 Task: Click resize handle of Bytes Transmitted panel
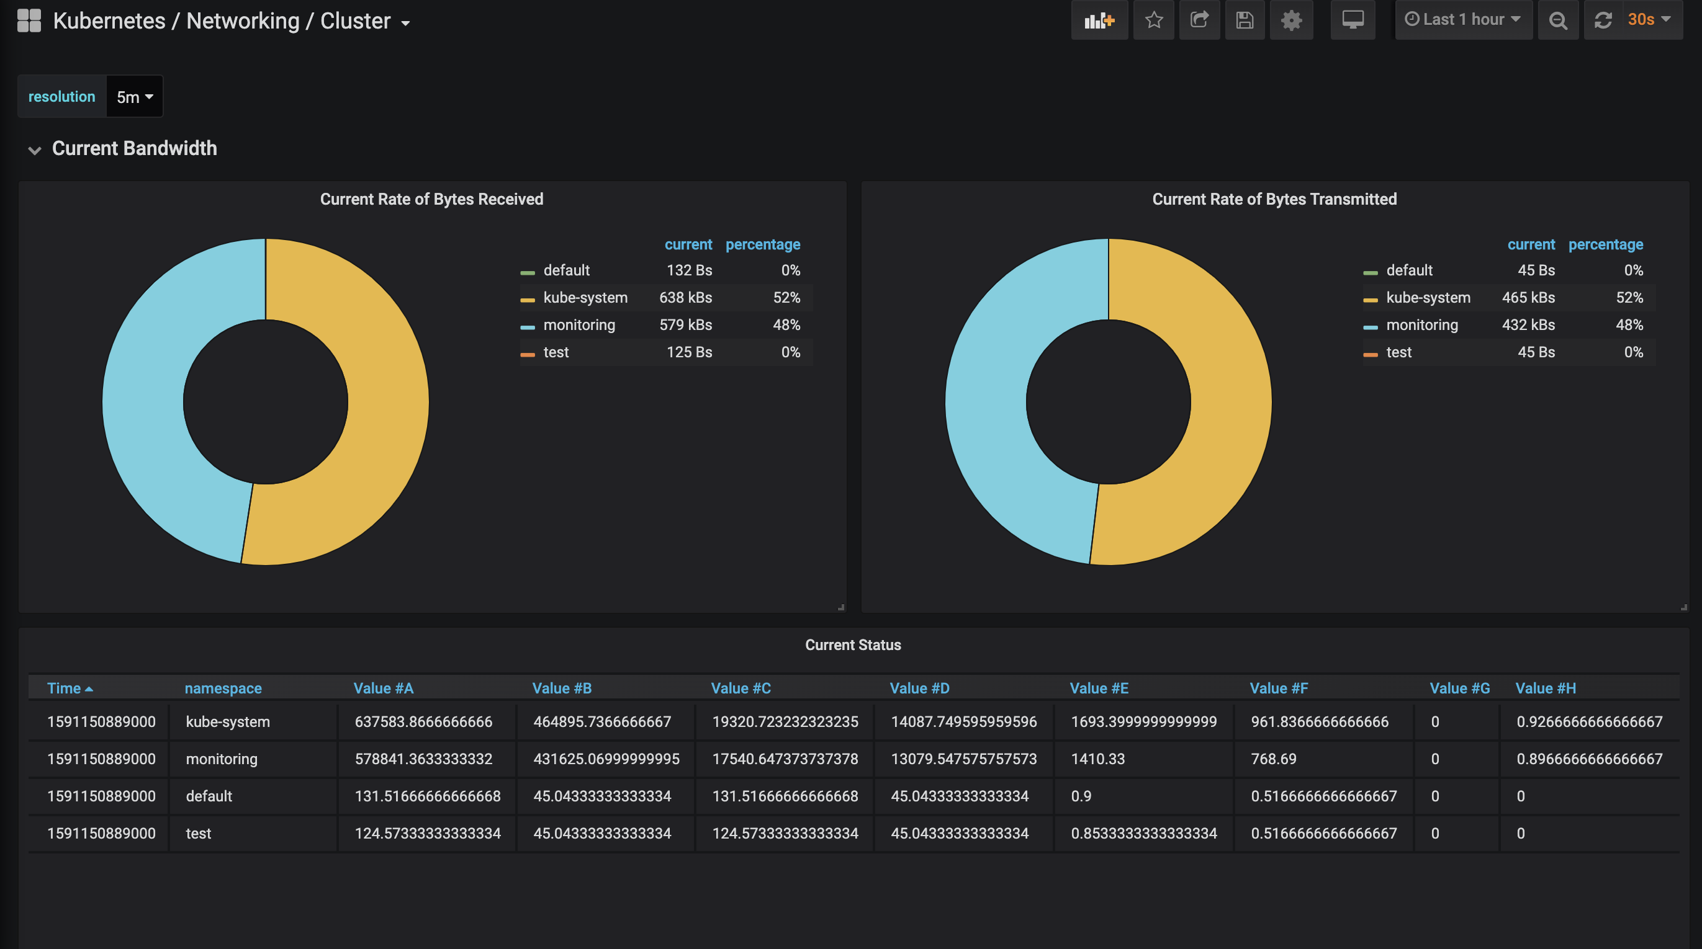click(x=1683, y=607)
